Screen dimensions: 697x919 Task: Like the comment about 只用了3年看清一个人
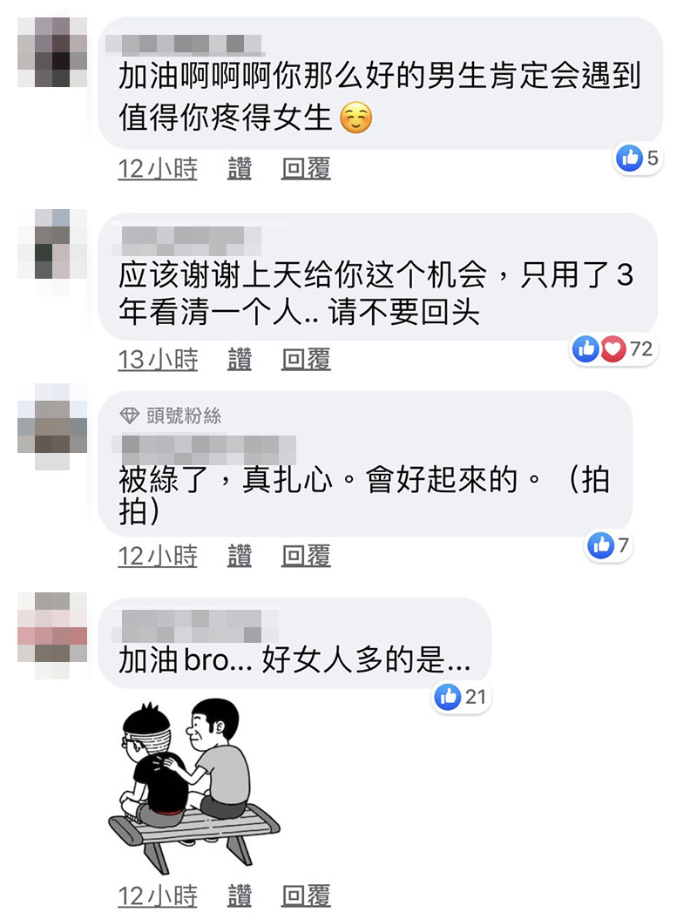tap(240, 359)
